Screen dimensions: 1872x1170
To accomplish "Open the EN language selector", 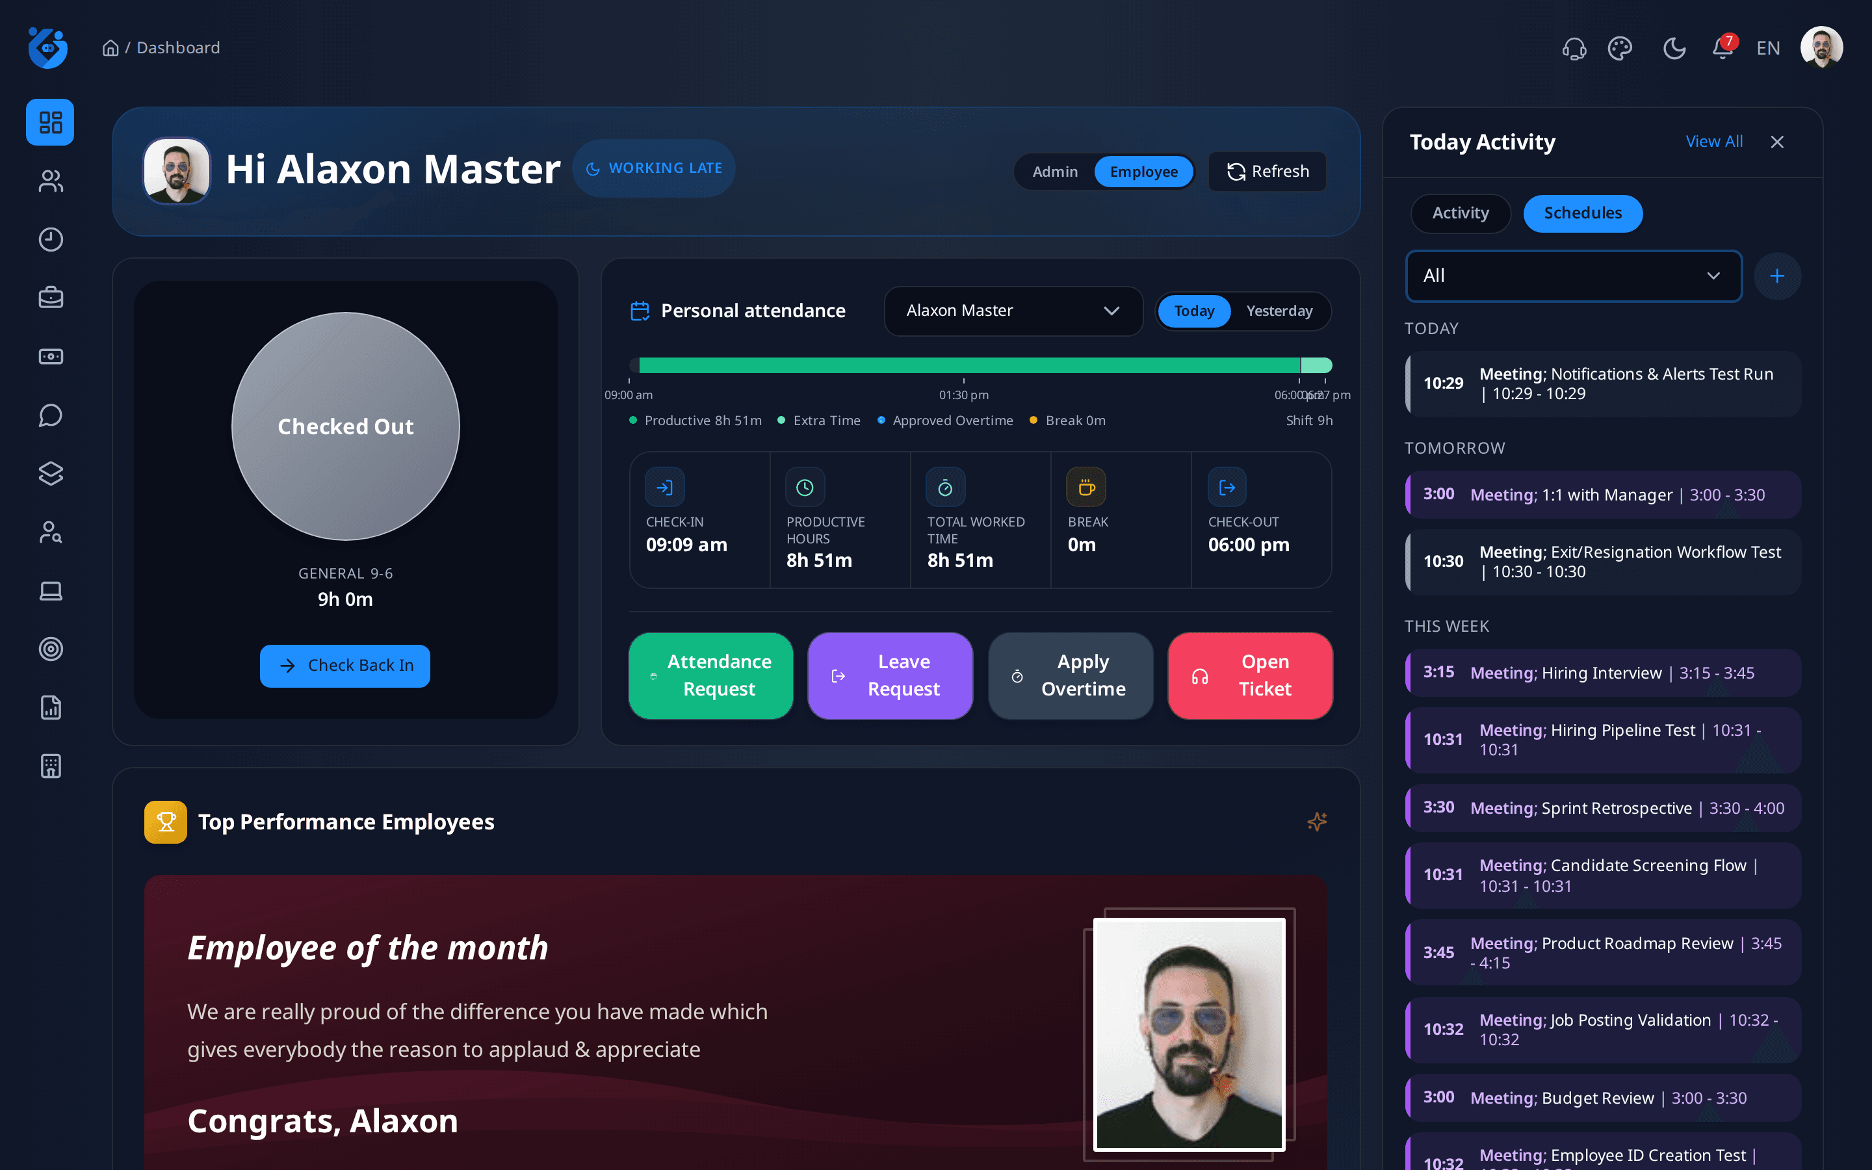I will click(1767, 49).
